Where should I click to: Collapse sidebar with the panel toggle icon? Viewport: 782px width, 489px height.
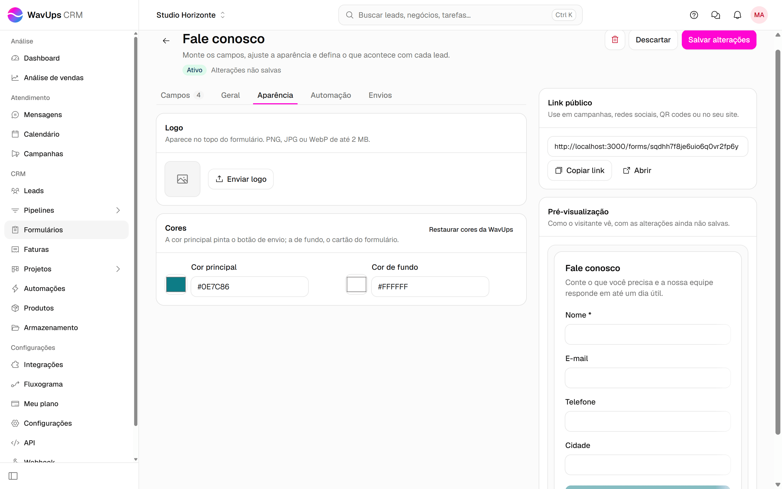point(13,476)
